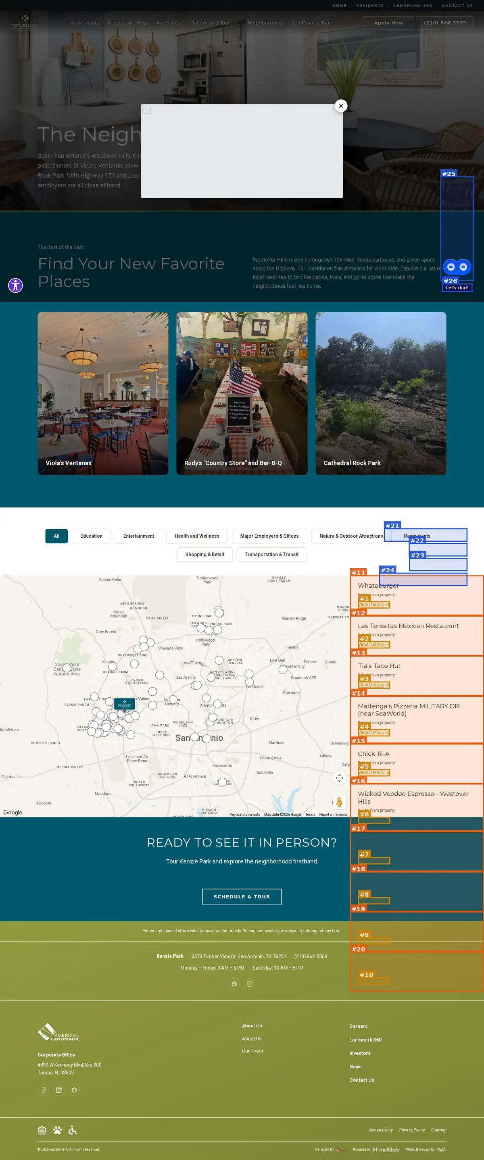The height and width of the screenshot is (1160, 484).
Task: Open the Privacy Policy footer link
Action: click(x=412, y=1130)
